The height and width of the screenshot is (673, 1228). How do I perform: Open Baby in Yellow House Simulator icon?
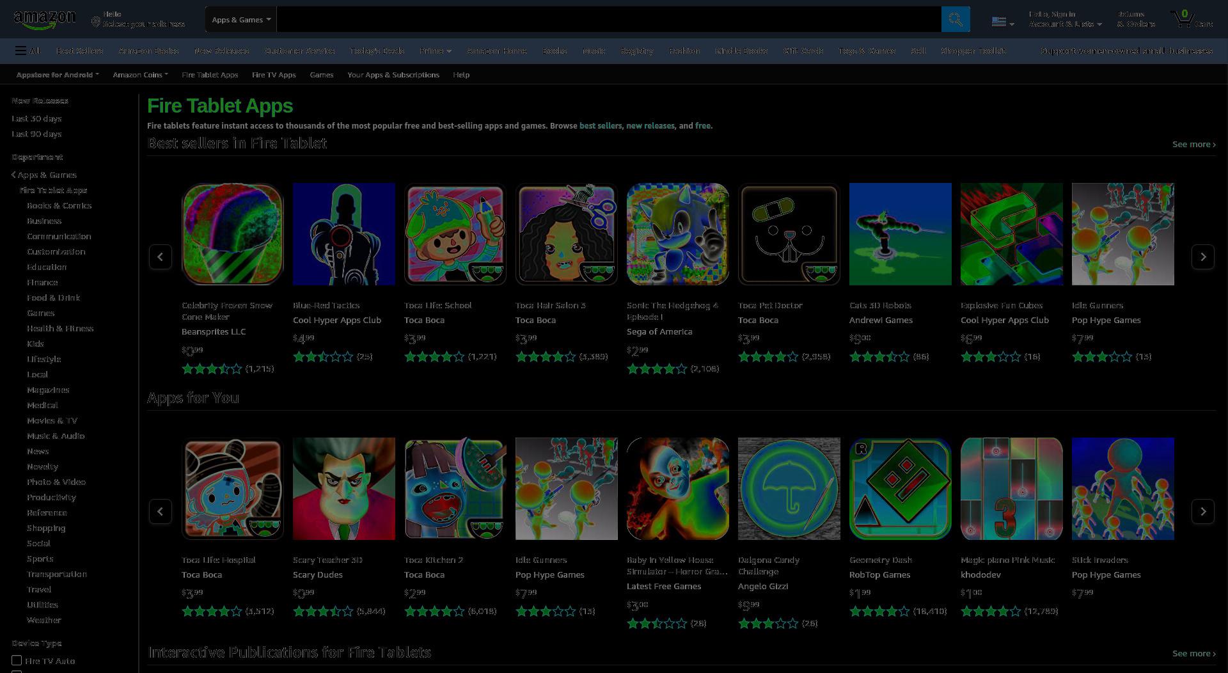[x=678, y=489]
